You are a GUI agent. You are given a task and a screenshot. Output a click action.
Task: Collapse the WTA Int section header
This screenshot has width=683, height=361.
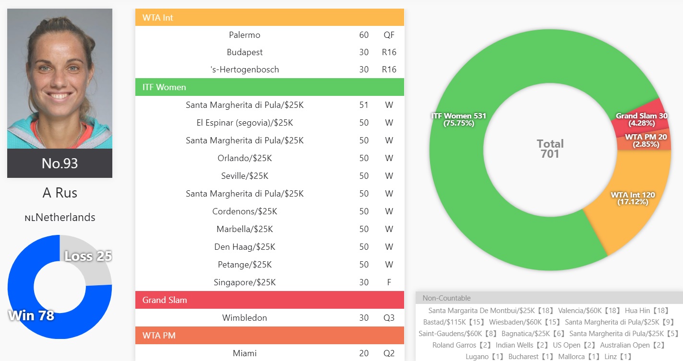click(269, 18)
